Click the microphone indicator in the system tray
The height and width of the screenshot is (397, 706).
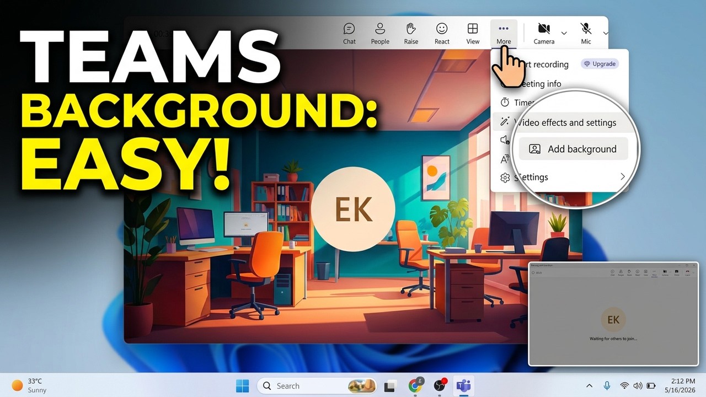pos(607,386)
